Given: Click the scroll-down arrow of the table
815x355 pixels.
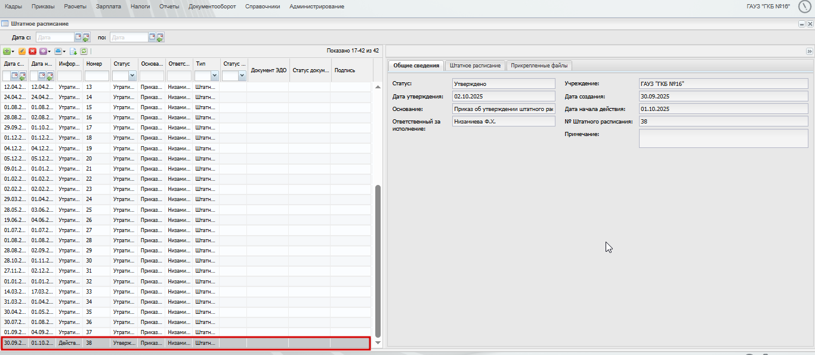Looking at the screenshot, I should click(377, 343).
